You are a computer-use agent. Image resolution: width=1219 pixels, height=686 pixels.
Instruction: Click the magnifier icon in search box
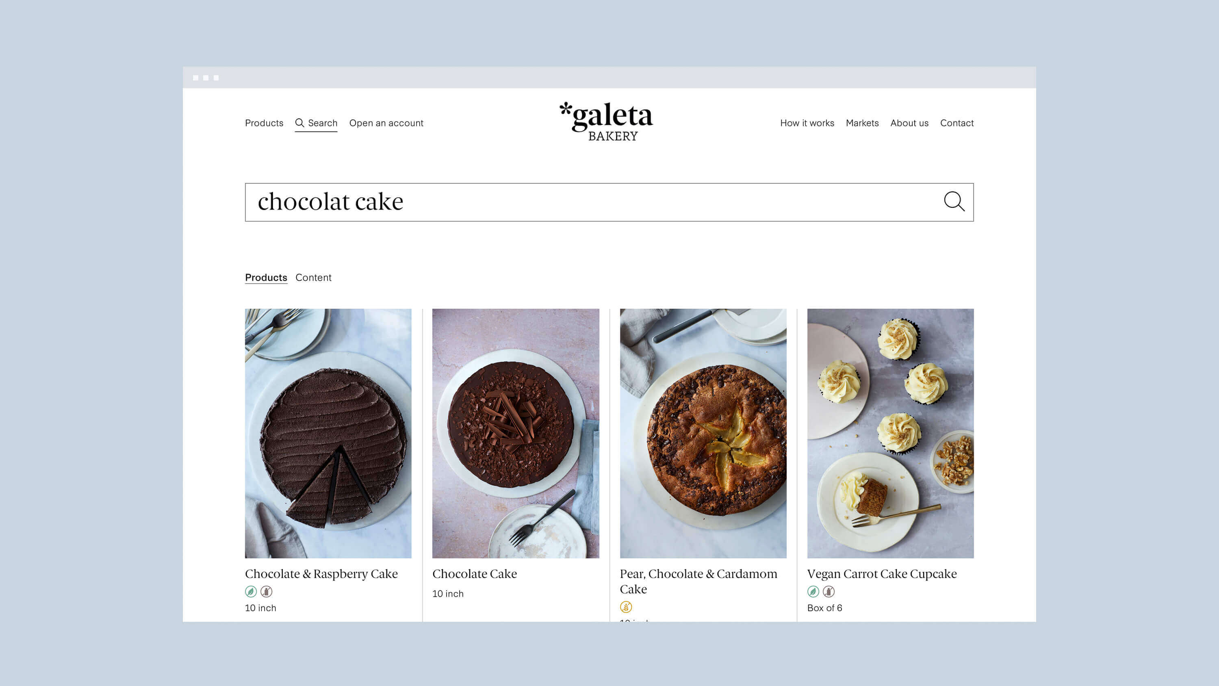click(954, 201)
